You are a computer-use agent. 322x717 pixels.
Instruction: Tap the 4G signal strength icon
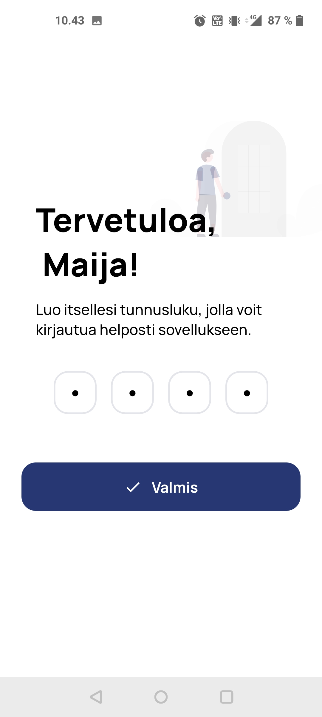click(x=253, y=21)
